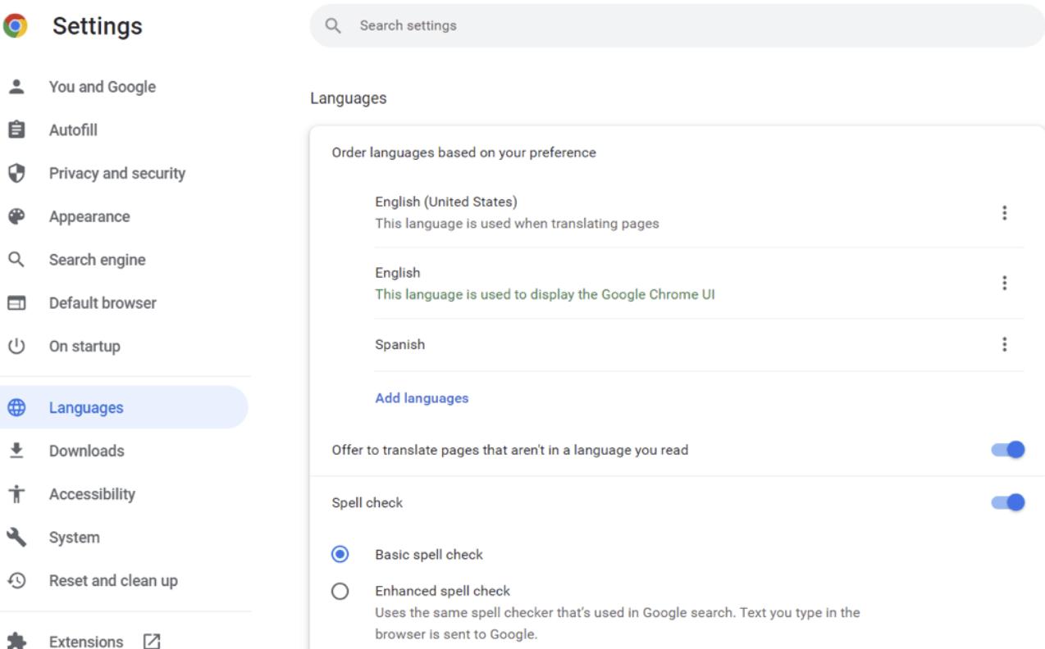
Task: Open Default browser settings
Action: pyautogui.click(x=102, y=302)
